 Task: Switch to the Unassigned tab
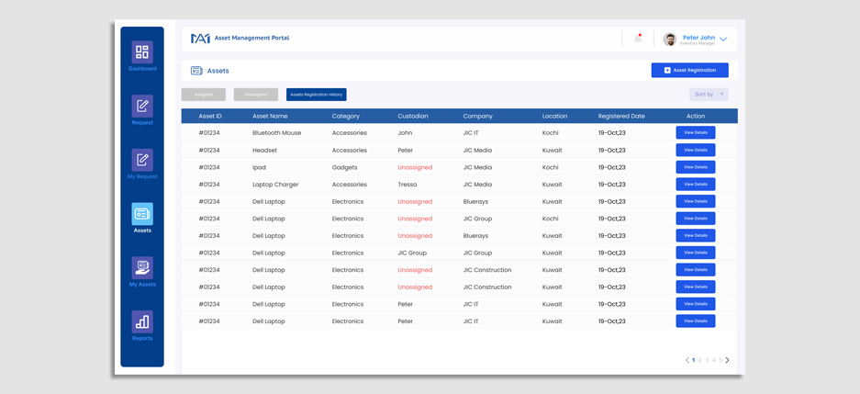[x=256, y=95]
